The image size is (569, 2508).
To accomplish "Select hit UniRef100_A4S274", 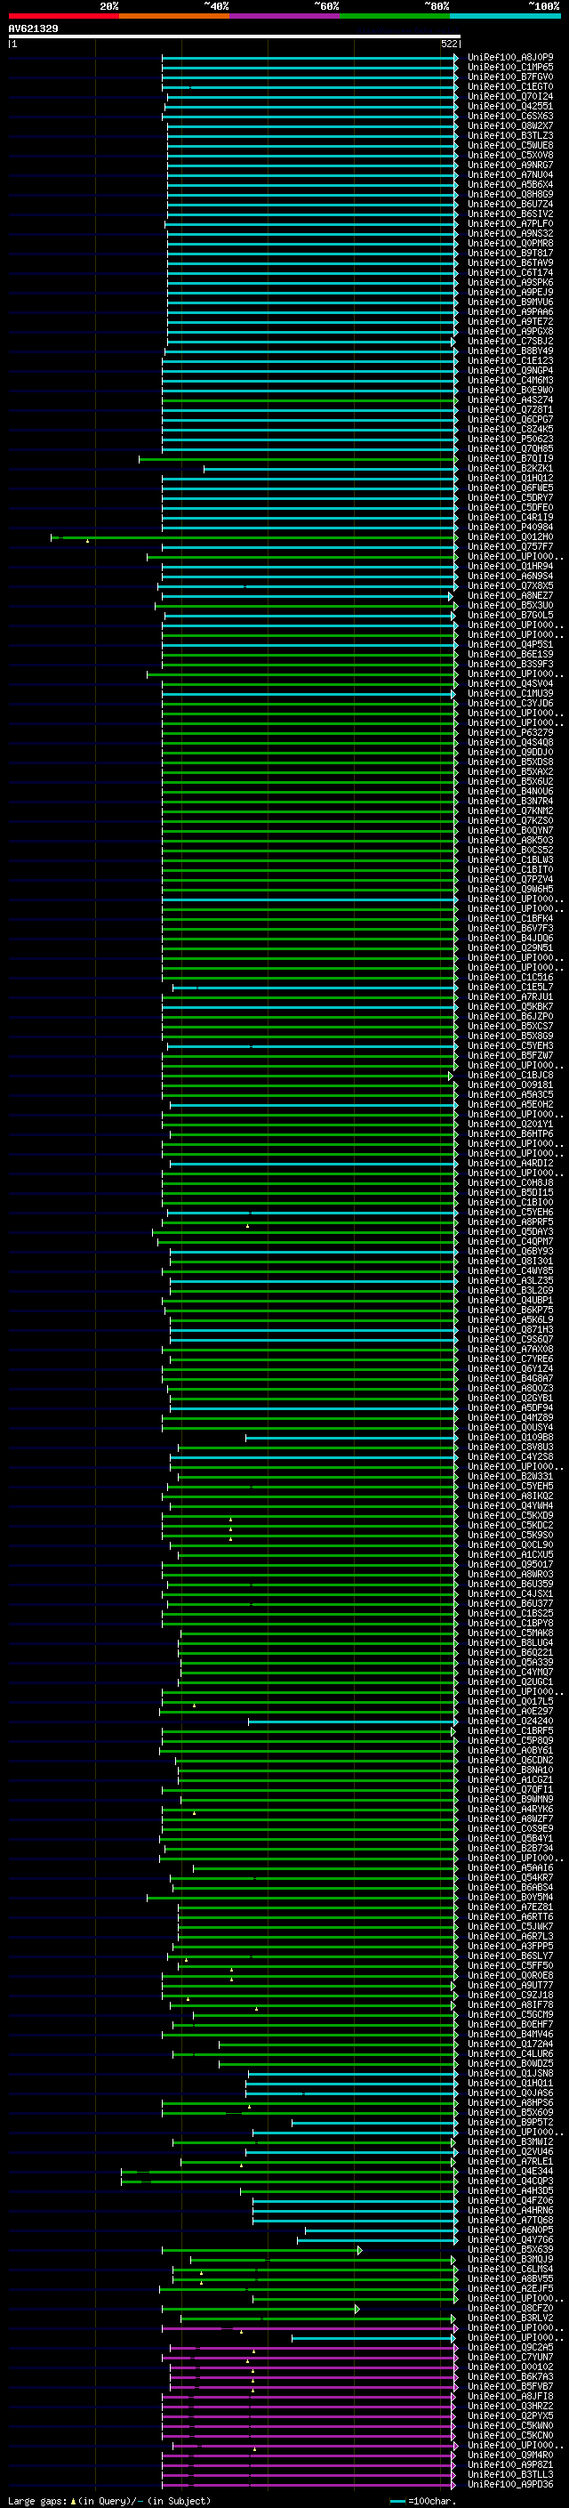I will tap(509, 400).
